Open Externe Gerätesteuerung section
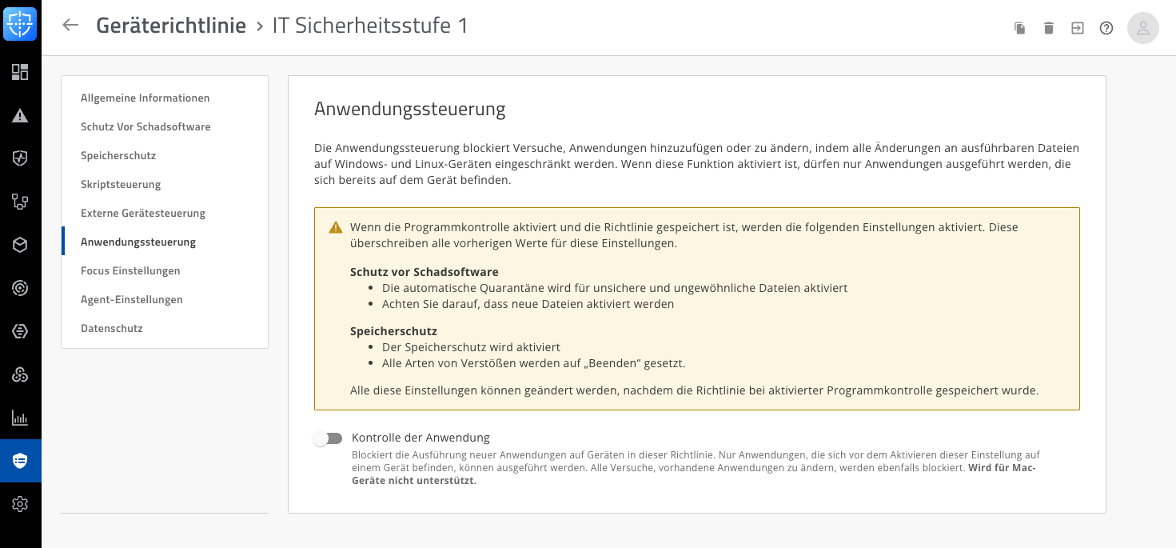This screenshot has width=1176, height=548. (x=143, y=214)
